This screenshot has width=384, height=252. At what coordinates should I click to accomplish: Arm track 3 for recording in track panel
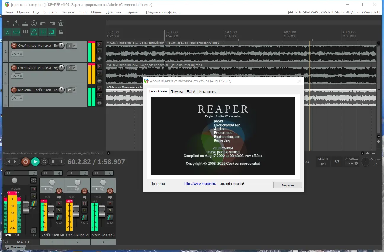pos(14,90)
